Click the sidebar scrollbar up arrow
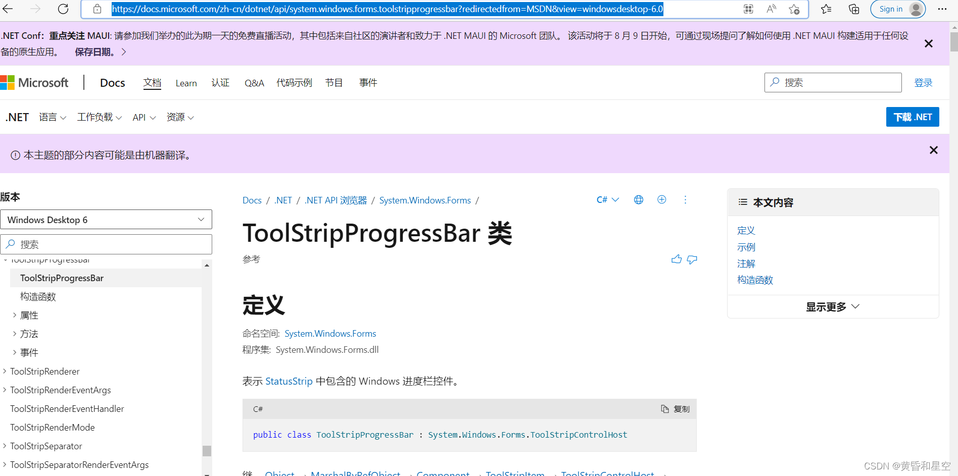Image resolution: width=958 pixels, height=476 pixels. [x=207, y=265]
